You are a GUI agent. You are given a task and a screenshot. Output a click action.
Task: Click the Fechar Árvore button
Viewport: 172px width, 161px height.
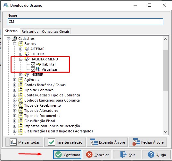pyautogui.click(x=148, y=142)
